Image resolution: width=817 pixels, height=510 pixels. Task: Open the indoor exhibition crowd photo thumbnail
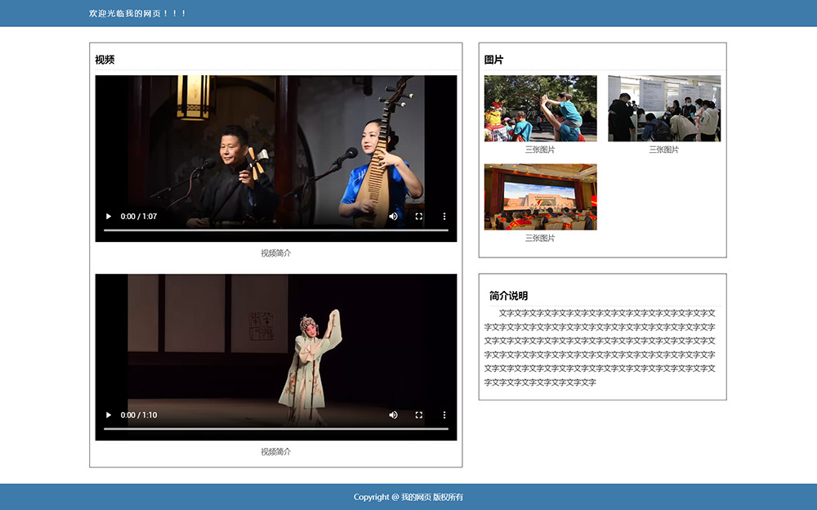(x=663, y=108)
